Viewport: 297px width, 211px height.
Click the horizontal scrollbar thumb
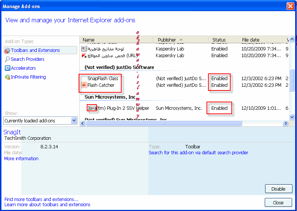click(x=164, y=123)
